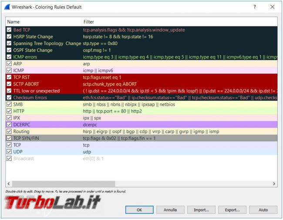Click the OK button
This screenshot has width=283, height=220.
tap(139, 210)
